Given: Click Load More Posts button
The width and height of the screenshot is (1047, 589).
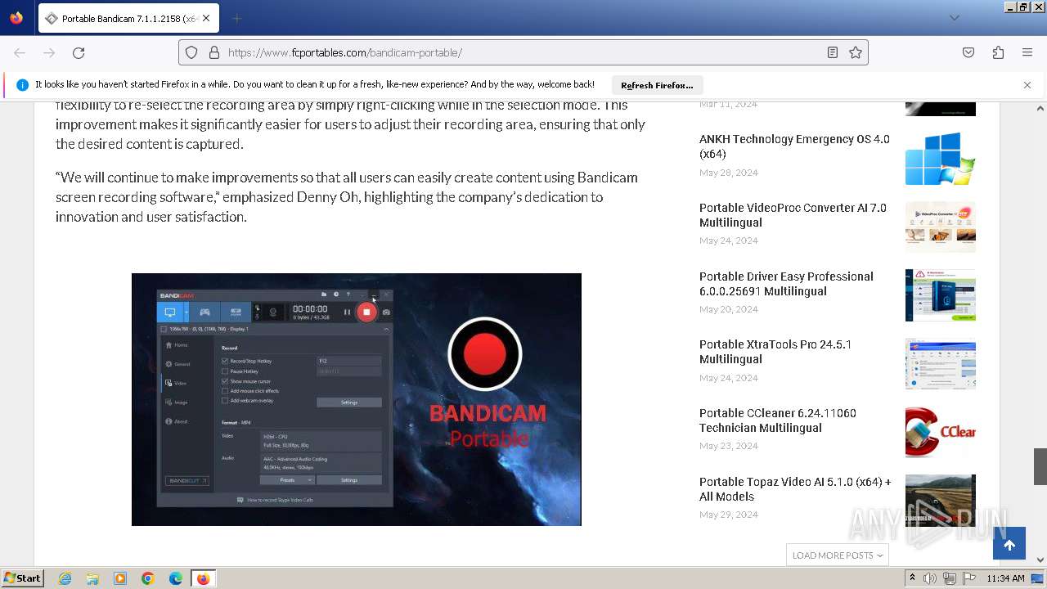Looking at the screenshot, I should pos(838,555).
